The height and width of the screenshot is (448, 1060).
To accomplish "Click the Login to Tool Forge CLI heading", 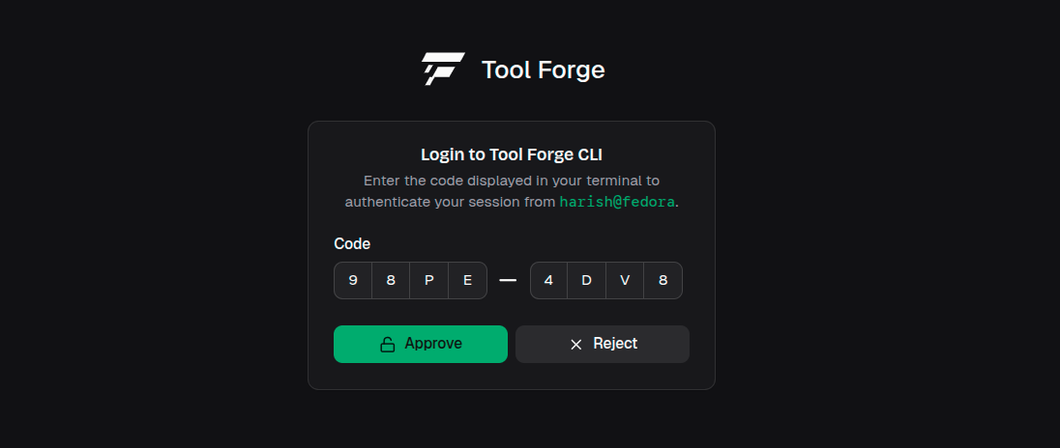I will coord(512,154).
